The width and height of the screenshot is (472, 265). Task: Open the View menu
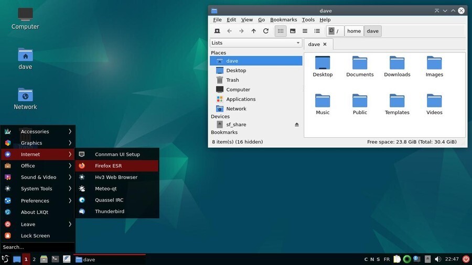[x=247, y=19]
